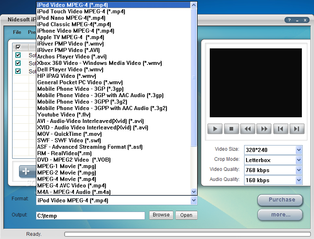
Task: Jump to the next item with the skip-forward button
Action: [x=297, y=129]
